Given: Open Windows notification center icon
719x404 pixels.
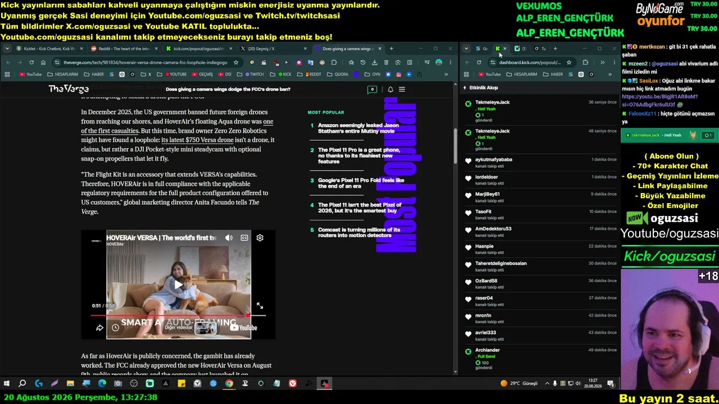Looking at the screenshot, I should point(611,384).
